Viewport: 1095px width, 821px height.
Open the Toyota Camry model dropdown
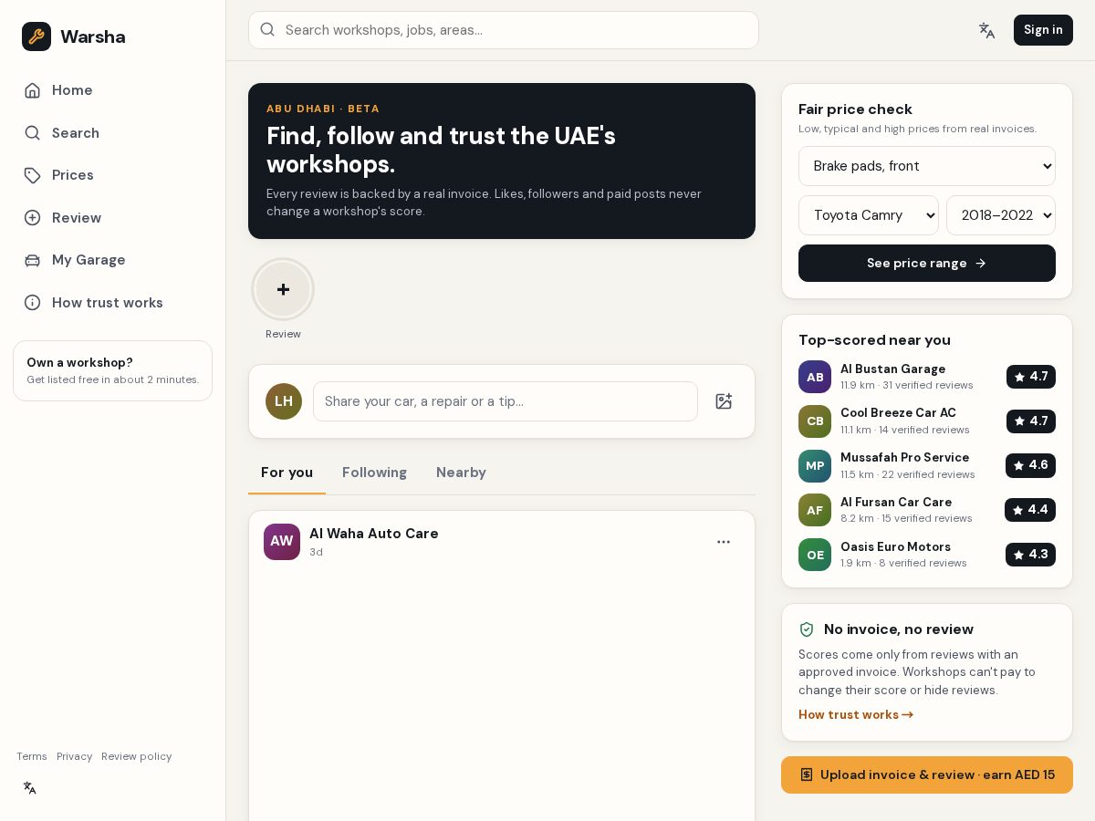pyautogui.click(x=869, y=215)
